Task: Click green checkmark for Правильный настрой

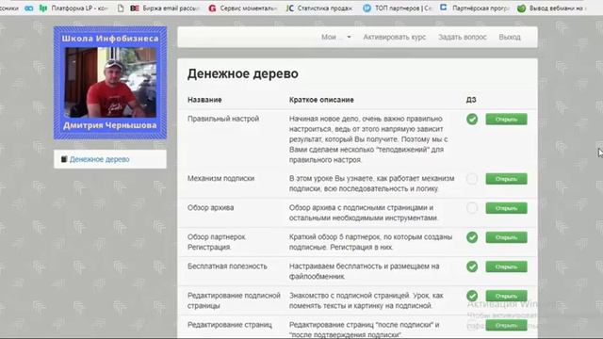Action: 472,120
